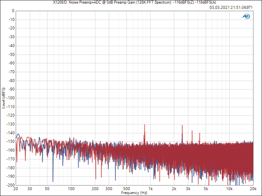
Task: Click the 20k label on the frequency axis
Action: tap(253, 189)
